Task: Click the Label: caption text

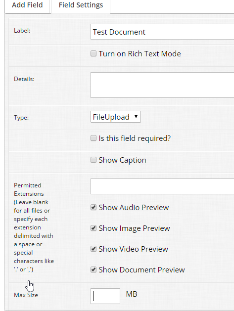Action: pyautogui.click(x=22, y=31)
